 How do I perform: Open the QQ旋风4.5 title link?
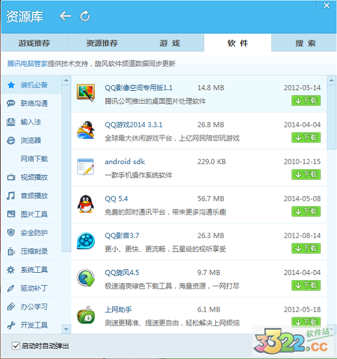(x=122, y=273)
